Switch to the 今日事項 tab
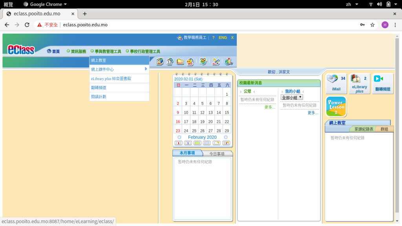This screenshot has height=226, width=402. (217, 154)
